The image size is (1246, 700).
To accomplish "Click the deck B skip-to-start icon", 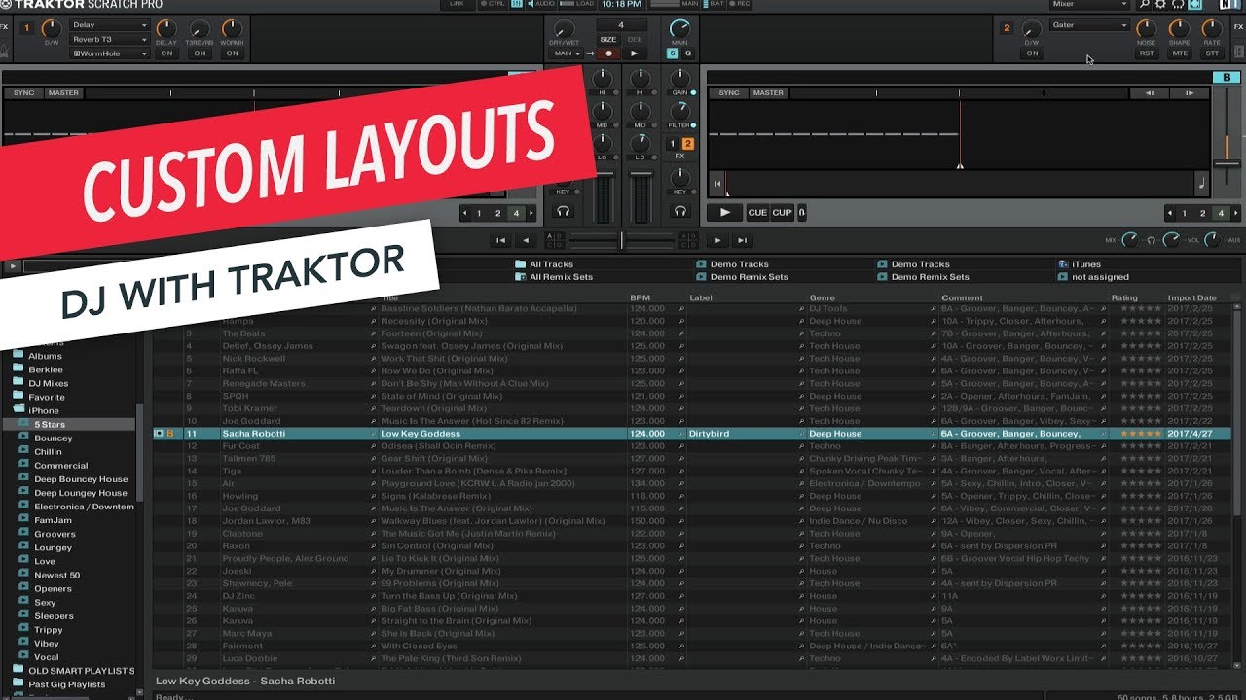I will pyautogui.click(x=717, y=183).
